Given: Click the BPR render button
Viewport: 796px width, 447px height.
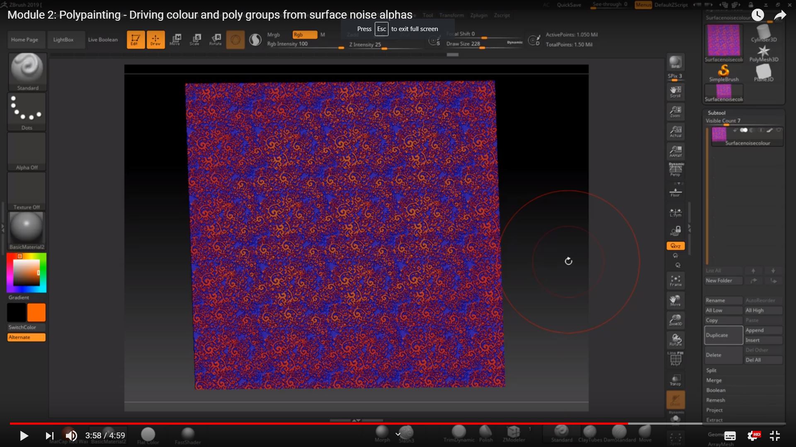Looking at the screenshot, I should [675, 62].
